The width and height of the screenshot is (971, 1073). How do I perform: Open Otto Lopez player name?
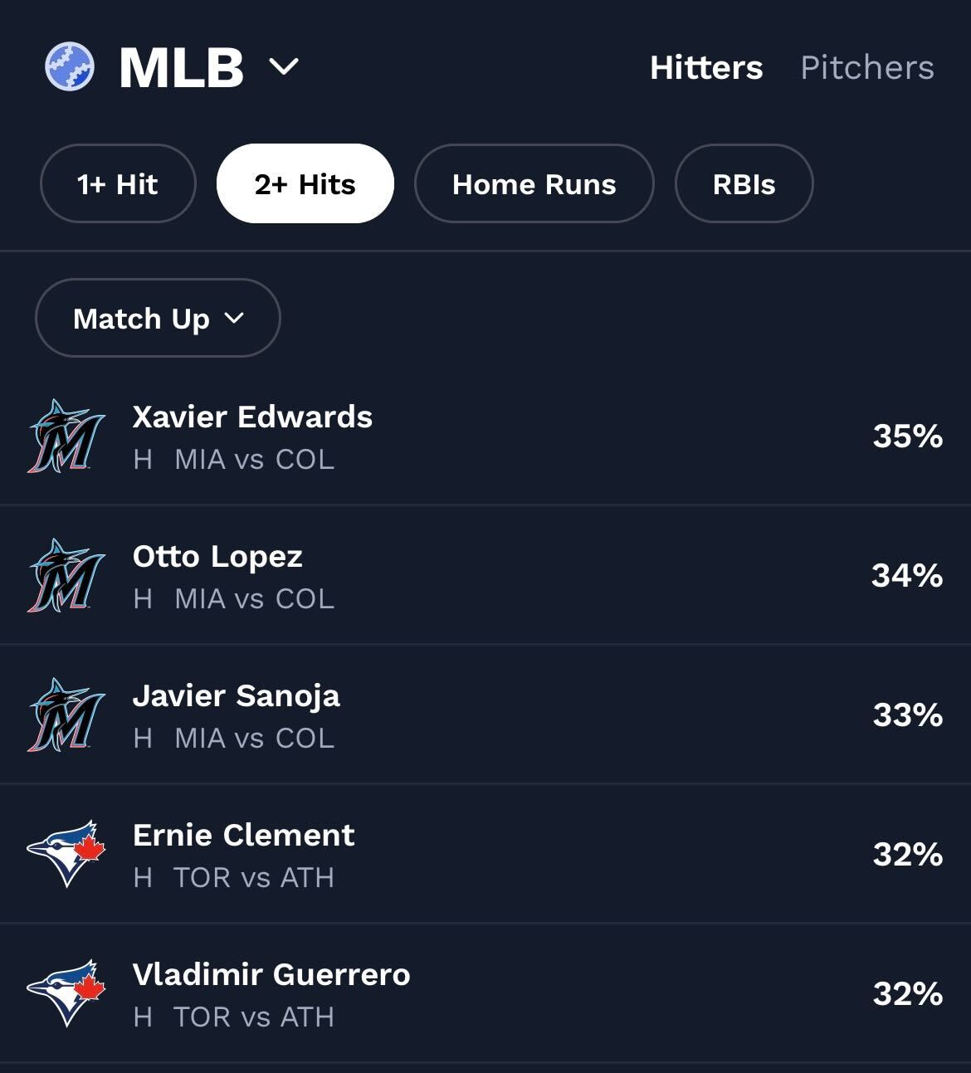[217, 556]
